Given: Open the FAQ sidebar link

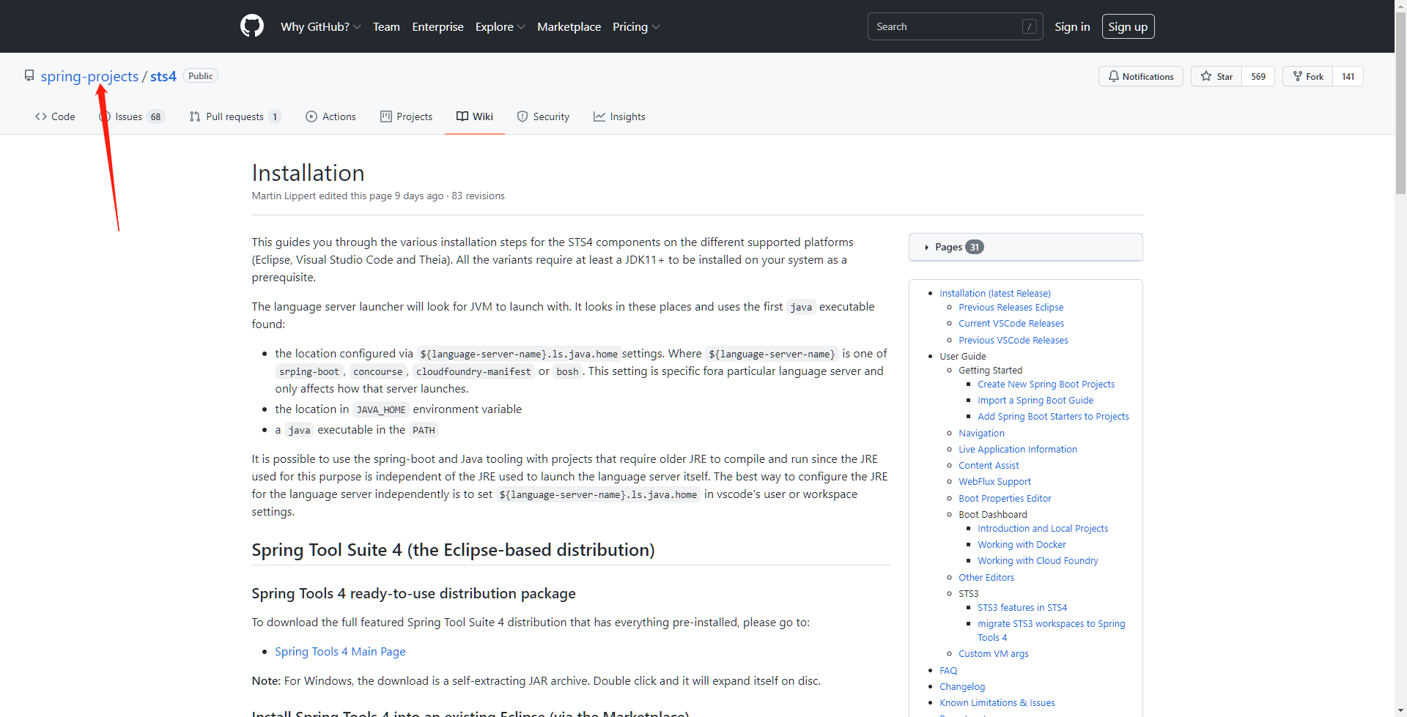Looking at the screenshot, I should pos(948,670).
